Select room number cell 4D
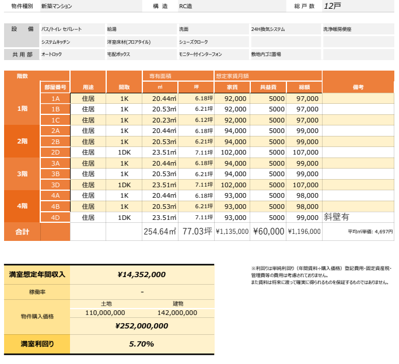 pos(55,218)
